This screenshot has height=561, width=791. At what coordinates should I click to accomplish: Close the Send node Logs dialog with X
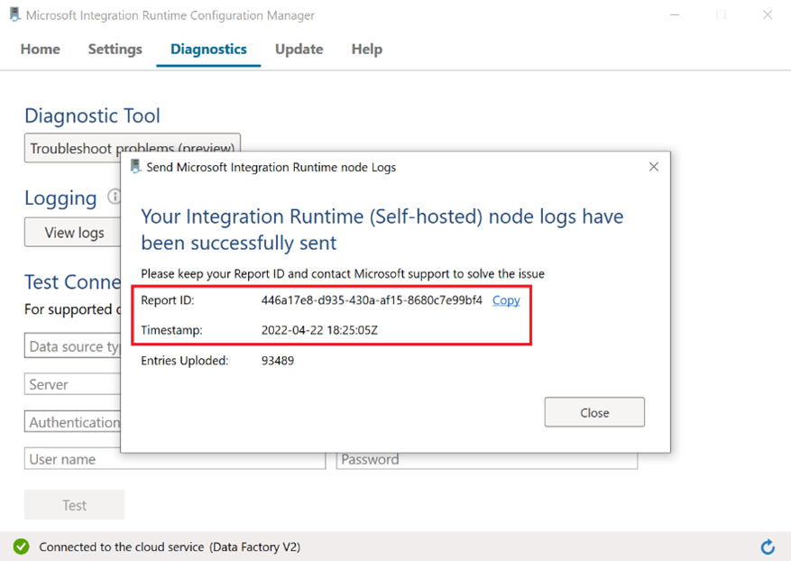tap(654, 167)
